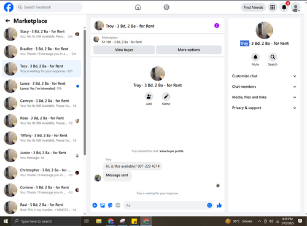Click View buyer button
The width and height of the screenshot is (307, 226).
click(124, 50)
